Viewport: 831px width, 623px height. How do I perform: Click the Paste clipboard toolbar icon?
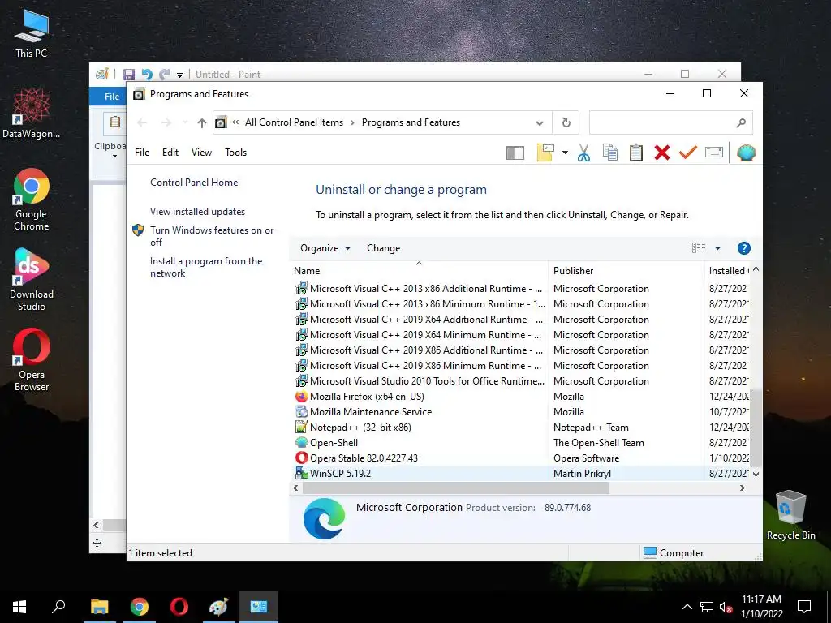(x=636, y=153)
